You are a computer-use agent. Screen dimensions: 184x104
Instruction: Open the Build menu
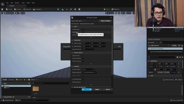click(28, 3)
